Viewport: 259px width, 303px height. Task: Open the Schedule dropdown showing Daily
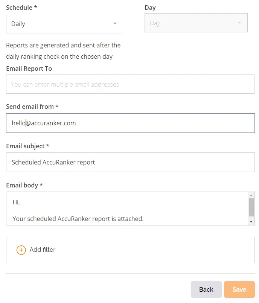pyautogui.click(x=64, y=23)
